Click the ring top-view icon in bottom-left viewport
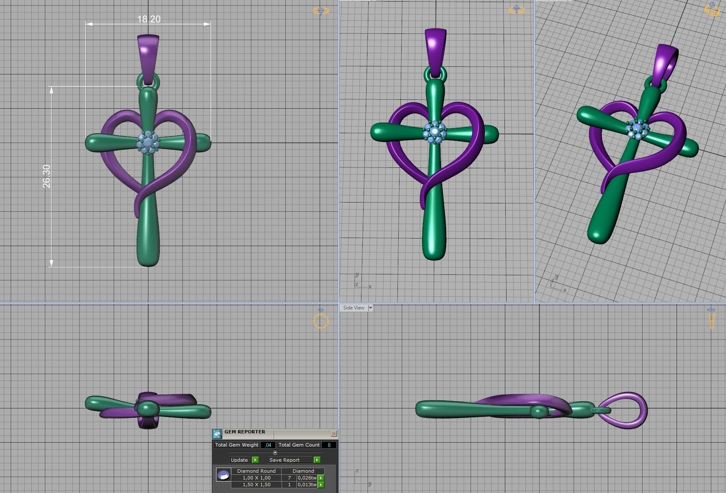The height and width of the screenshot is (493, 726). 321,319
